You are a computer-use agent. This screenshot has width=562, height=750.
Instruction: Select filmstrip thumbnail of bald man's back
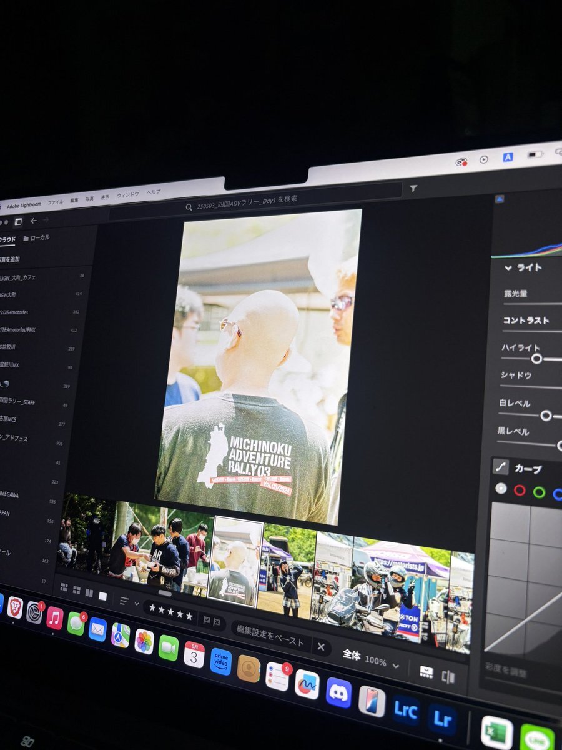[235, 561]
